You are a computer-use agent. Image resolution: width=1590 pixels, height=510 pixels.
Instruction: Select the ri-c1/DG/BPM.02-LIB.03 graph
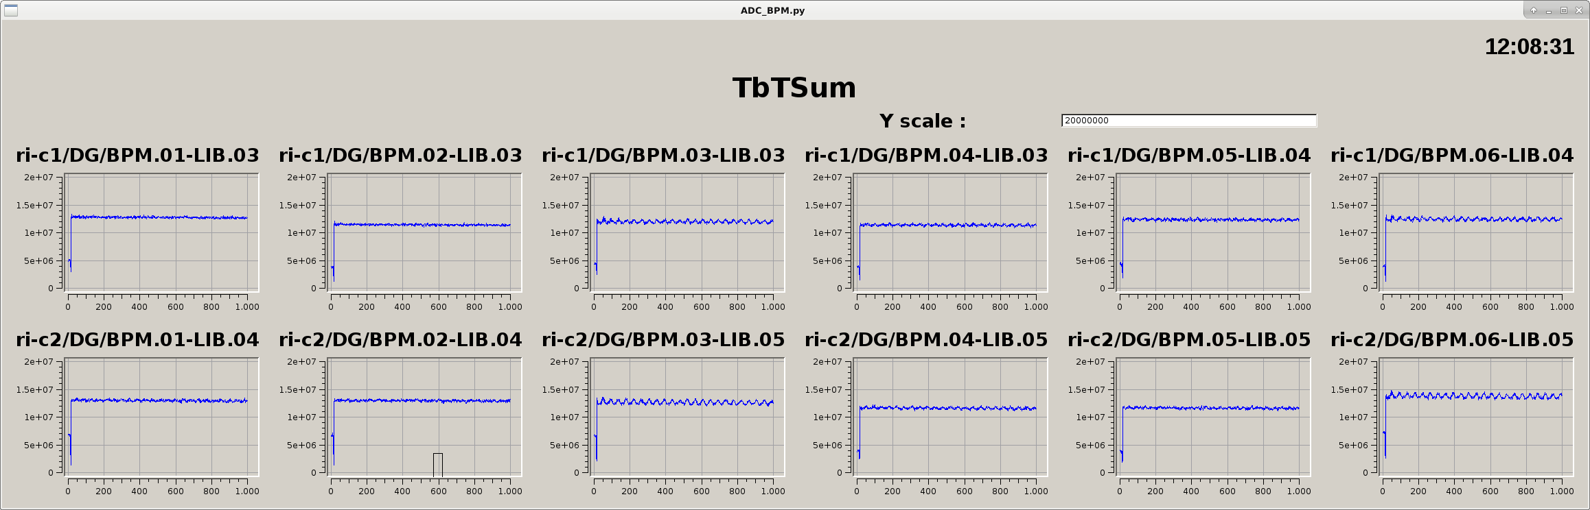pos(424,233)
